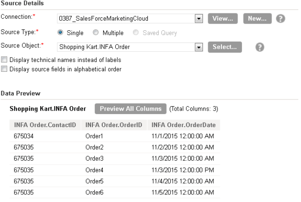Open help for the Source Object field

[x=260, y=47]
